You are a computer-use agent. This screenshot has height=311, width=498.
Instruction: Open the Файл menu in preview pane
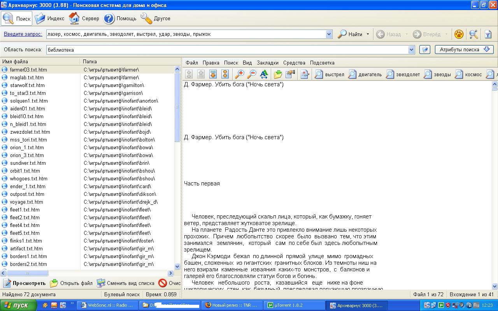[x=192, y=63]
